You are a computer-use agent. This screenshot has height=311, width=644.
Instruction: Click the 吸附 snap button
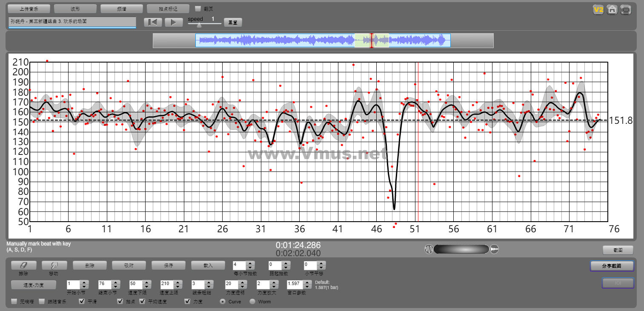point(129,265)
